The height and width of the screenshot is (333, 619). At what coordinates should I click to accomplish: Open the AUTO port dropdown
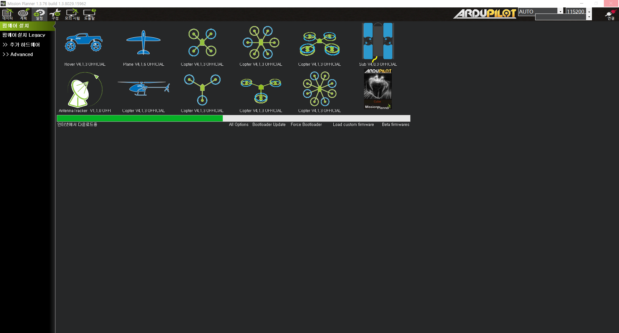540,11
